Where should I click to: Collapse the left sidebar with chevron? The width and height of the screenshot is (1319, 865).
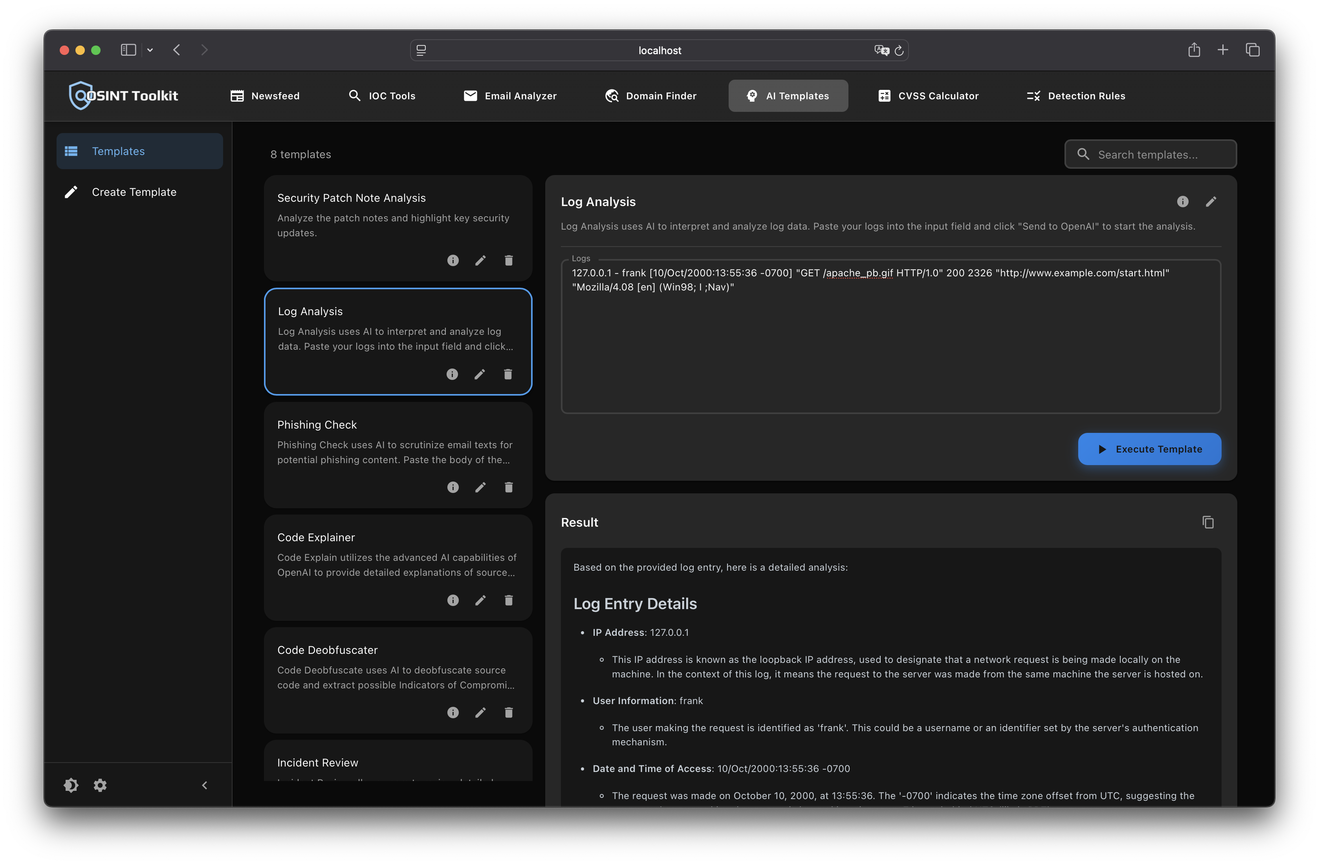205,785
